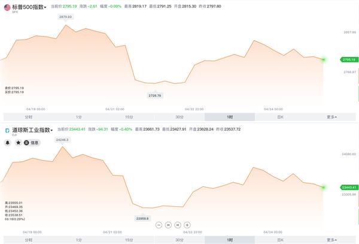Image resolution: width=359 pixels, height=244 pixels.
Task: Click the bell alert icon
Action: [x=8, y=143]
